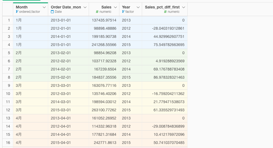Click the cell with Sales 137435.97514
The height and width of the screenshot is (148, 273).
coord(104,20)
